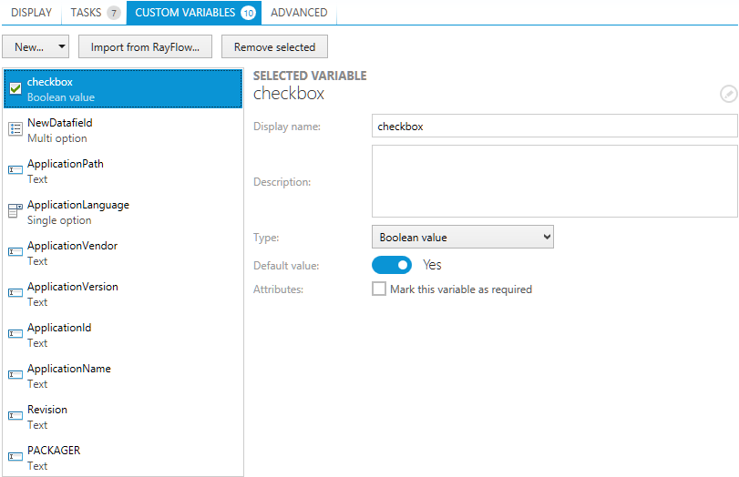Click the ApplicationPath text field icon

pos(15,171)
